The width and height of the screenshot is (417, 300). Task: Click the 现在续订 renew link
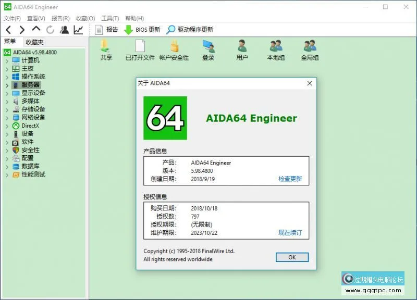(x=290, y=233)
